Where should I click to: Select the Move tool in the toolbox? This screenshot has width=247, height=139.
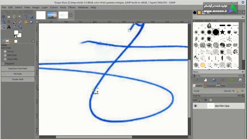(x=3, y=17)
